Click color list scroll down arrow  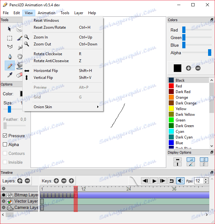pos(212,146)
